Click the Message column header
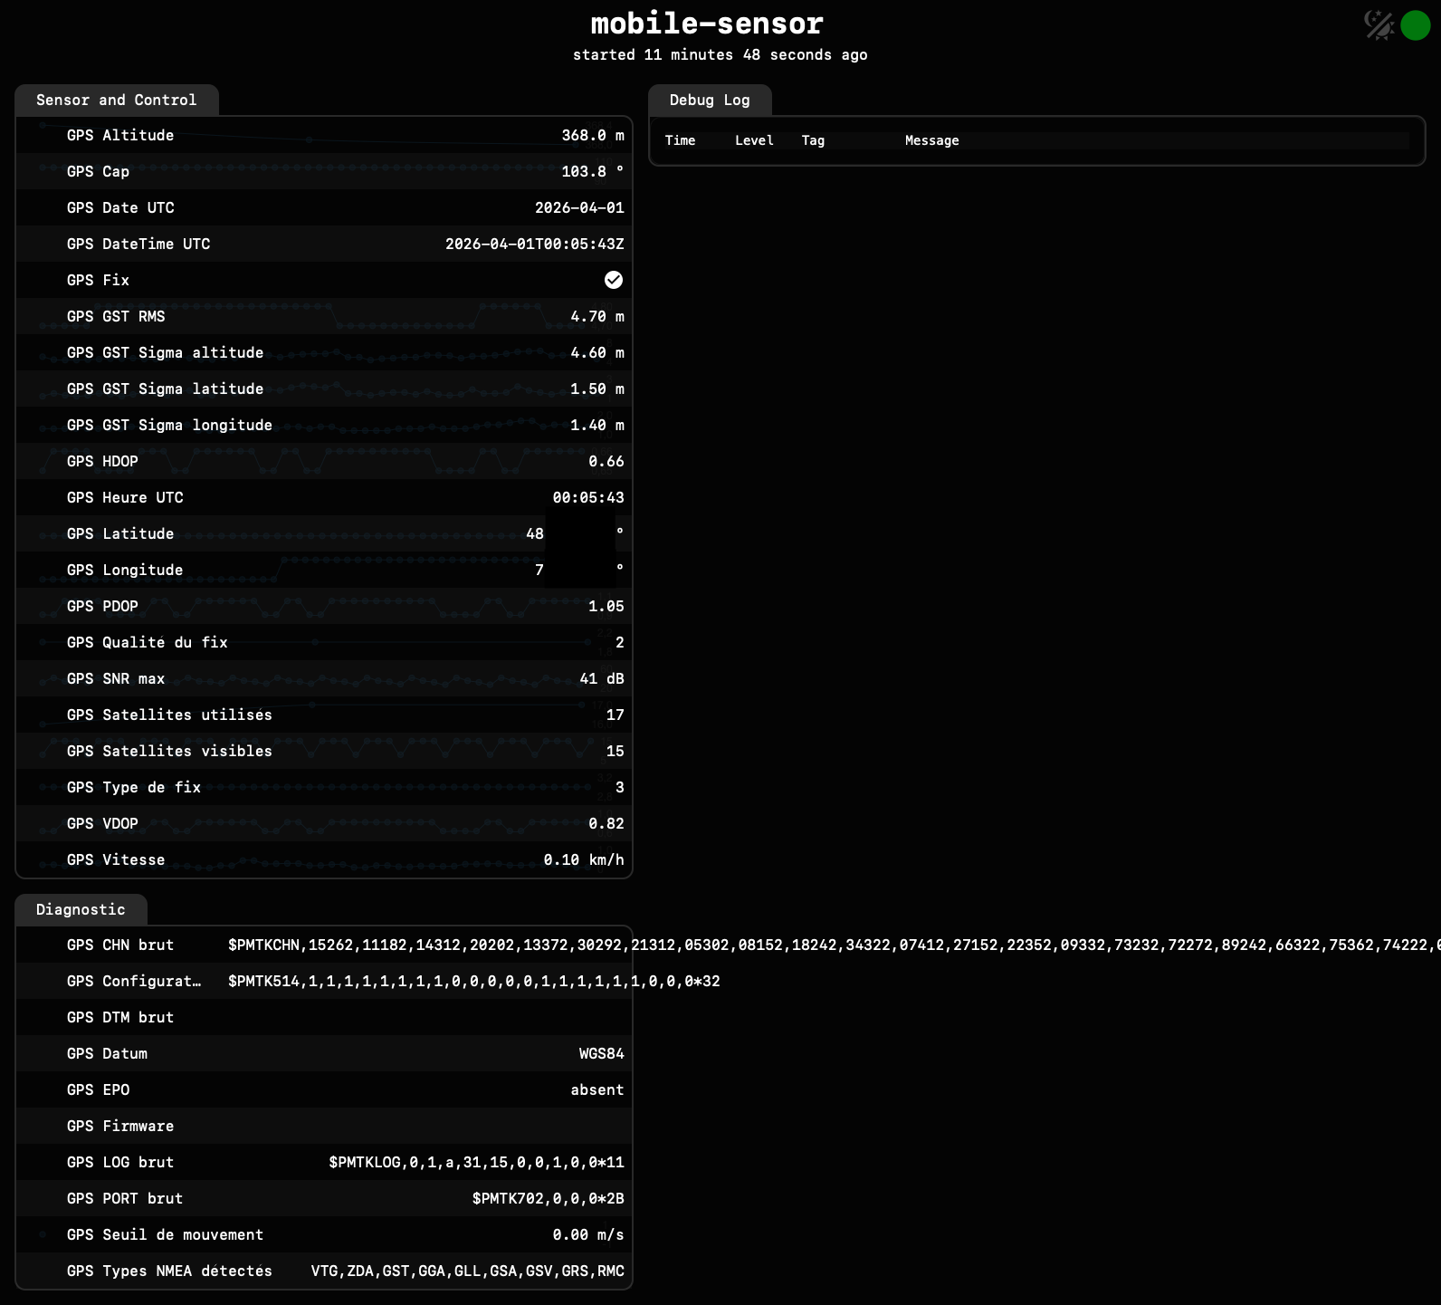The width and height of the screenshot is (1441, 1305). [x=931, y=140]
